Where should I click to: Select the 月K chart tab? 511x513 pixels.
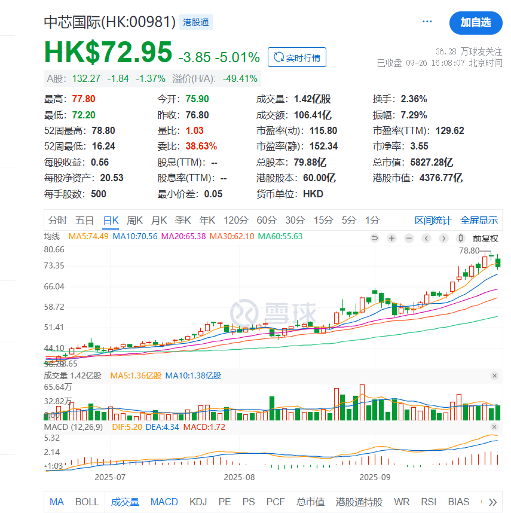(159, 221)
